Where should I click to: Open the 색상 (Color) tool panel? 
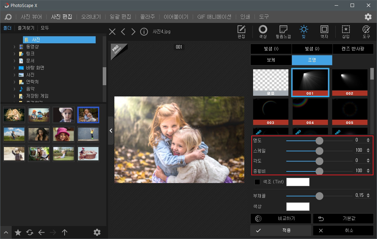click(263, 32)
